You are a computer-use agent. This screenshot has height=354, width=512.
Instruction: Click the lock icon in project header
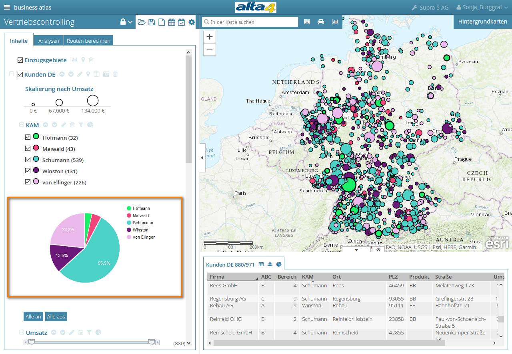(123, 22)
